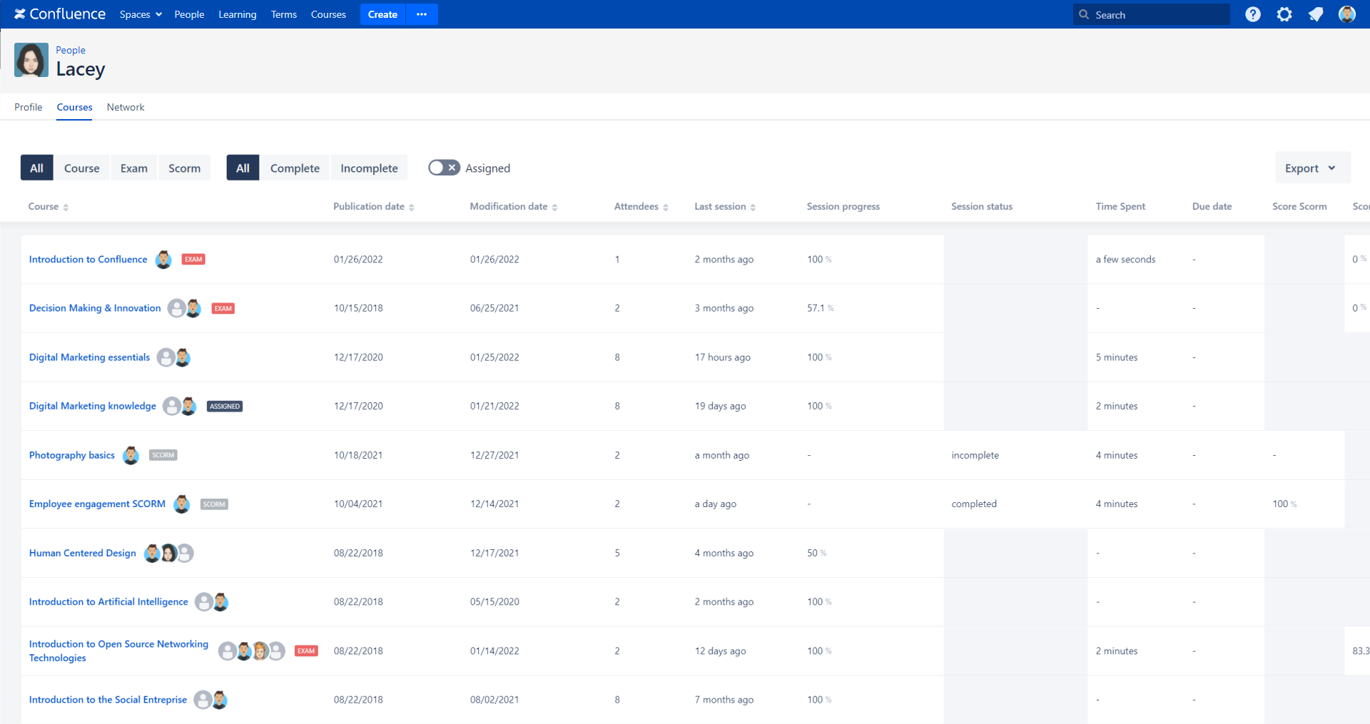
Task: Switch to the Profile tab
Action: click(x=29, y=107)
